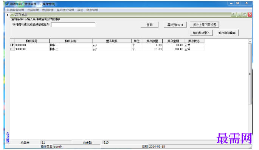Screen dimensions: 259x150
Task: Click the vertical scrollbar thumb
Action: 250,74
